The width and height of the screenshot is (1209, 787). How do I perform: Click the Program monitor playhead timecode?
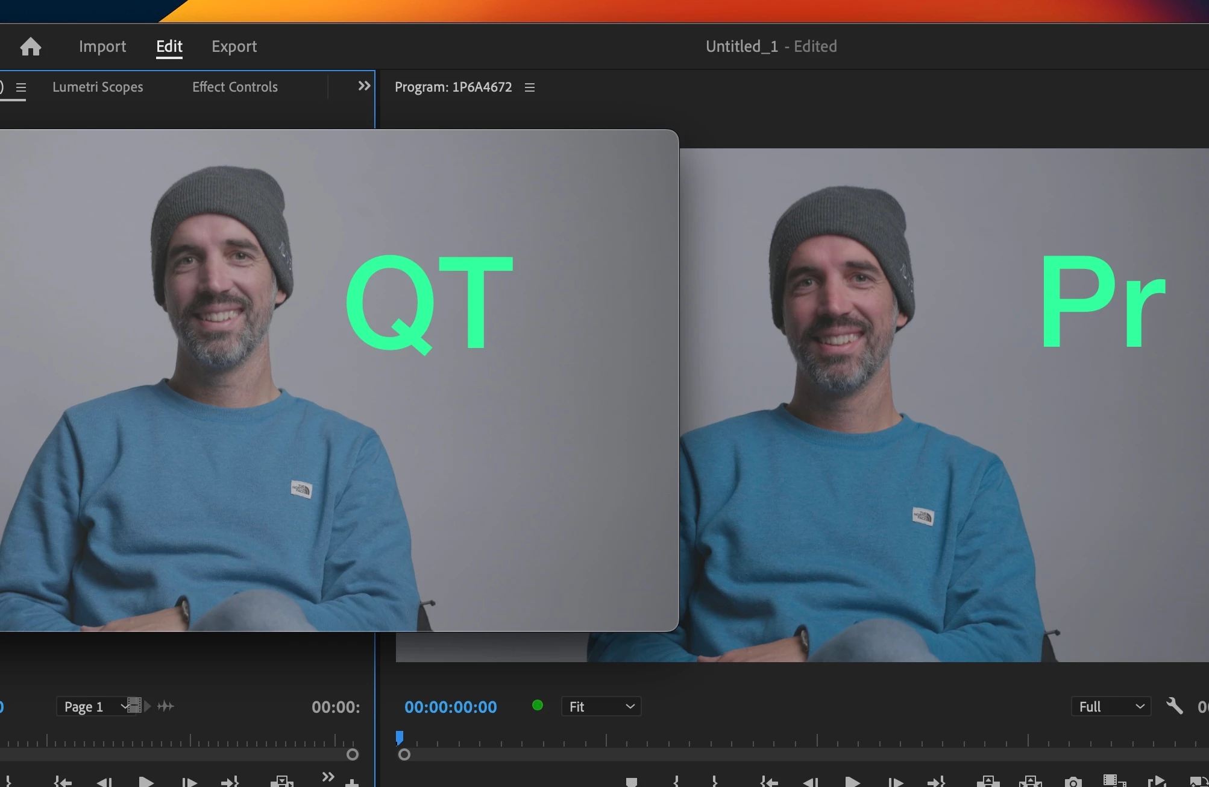[450, 707]
